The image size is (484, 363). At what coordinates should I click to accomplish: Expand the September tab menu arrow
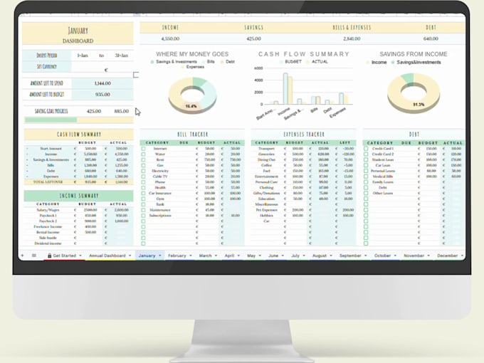click(x=365, y=256)
